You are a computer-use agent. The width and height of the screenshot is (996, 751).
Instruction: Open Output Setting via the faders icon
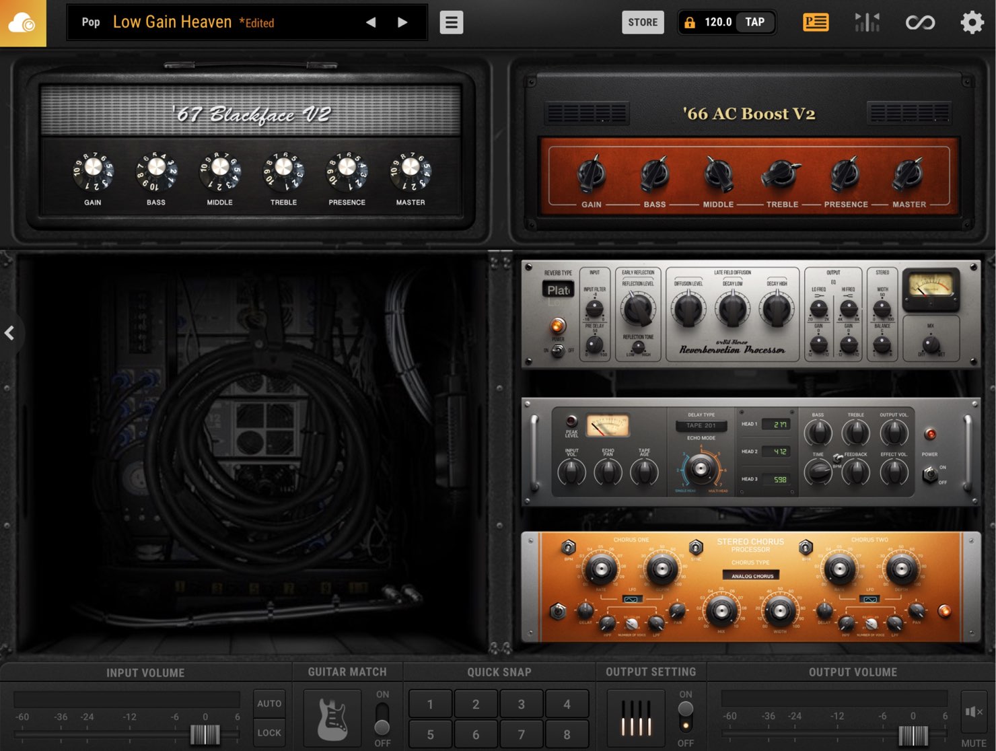635,718
